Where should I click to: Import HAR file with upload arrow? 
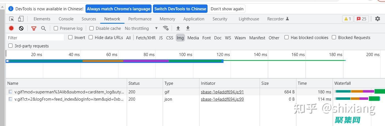click(178, 28)
